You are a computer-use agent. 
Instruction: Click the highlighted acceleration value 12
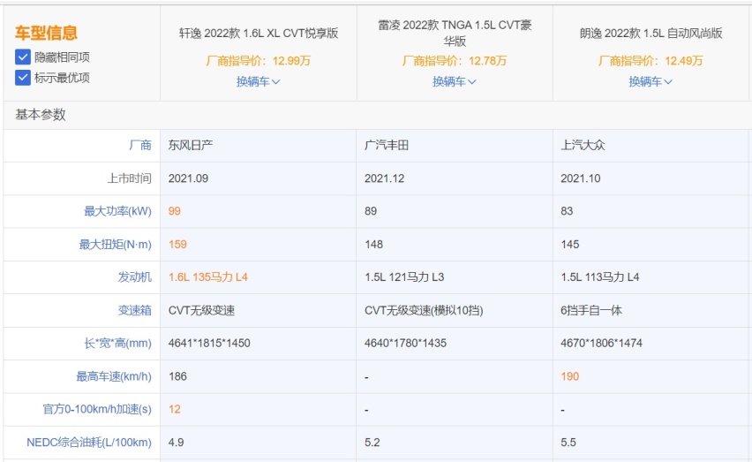(175, 409)
